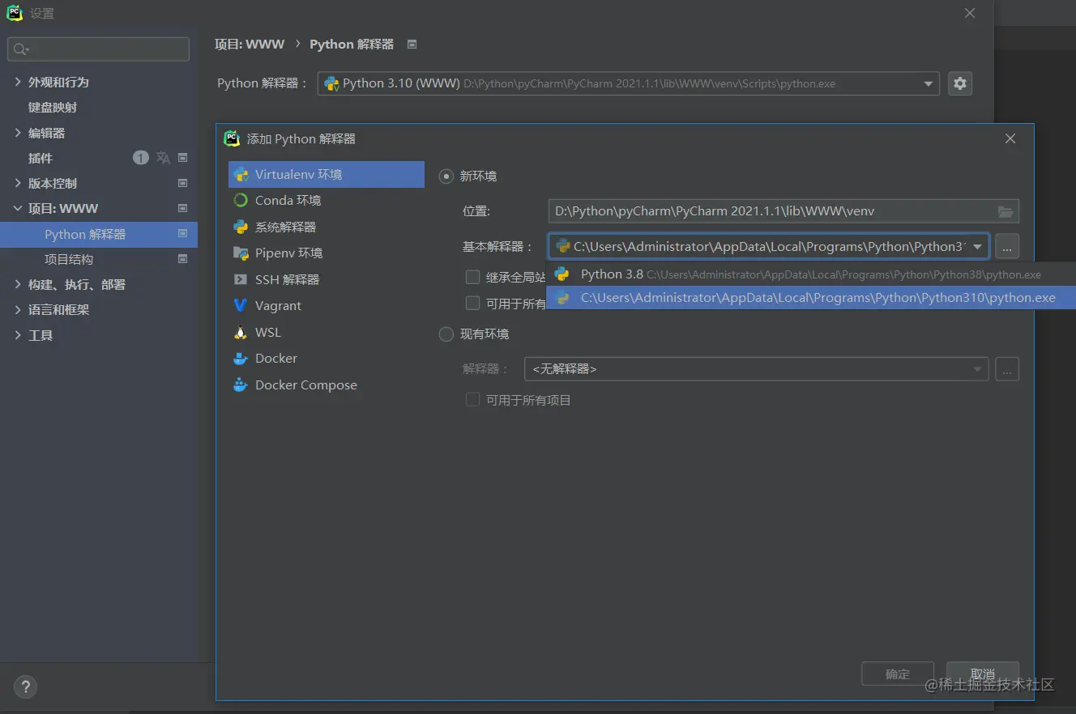The width and height of the screenshot is (1076, 714).
Task: Click the settings search input field
Action: 99,49
